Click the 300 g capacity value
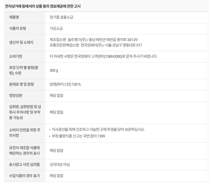This screenshot has width=213, height=187. click(x=54, y=71)
